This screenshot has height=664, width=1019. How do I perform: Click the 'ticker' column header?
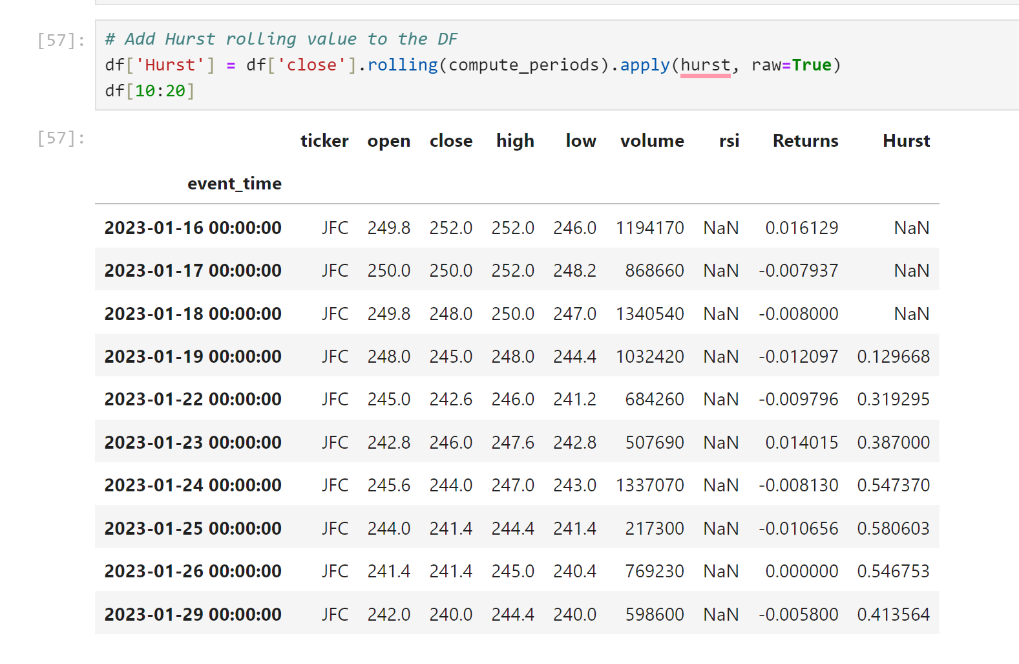pyautogui.click(x=324, y=141)
